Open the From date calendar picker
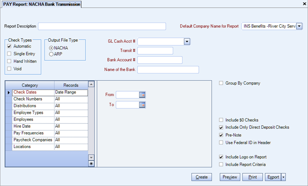Viewport: 308px width, 186px height. pos(142,94)
